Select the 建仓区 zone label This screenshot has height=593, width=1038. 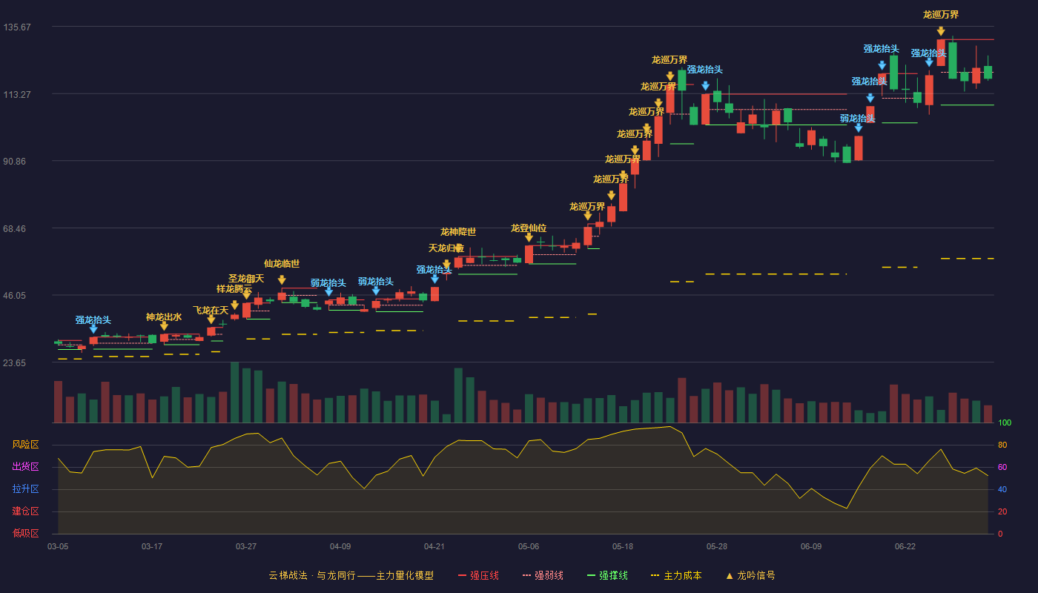pos(25,511)
